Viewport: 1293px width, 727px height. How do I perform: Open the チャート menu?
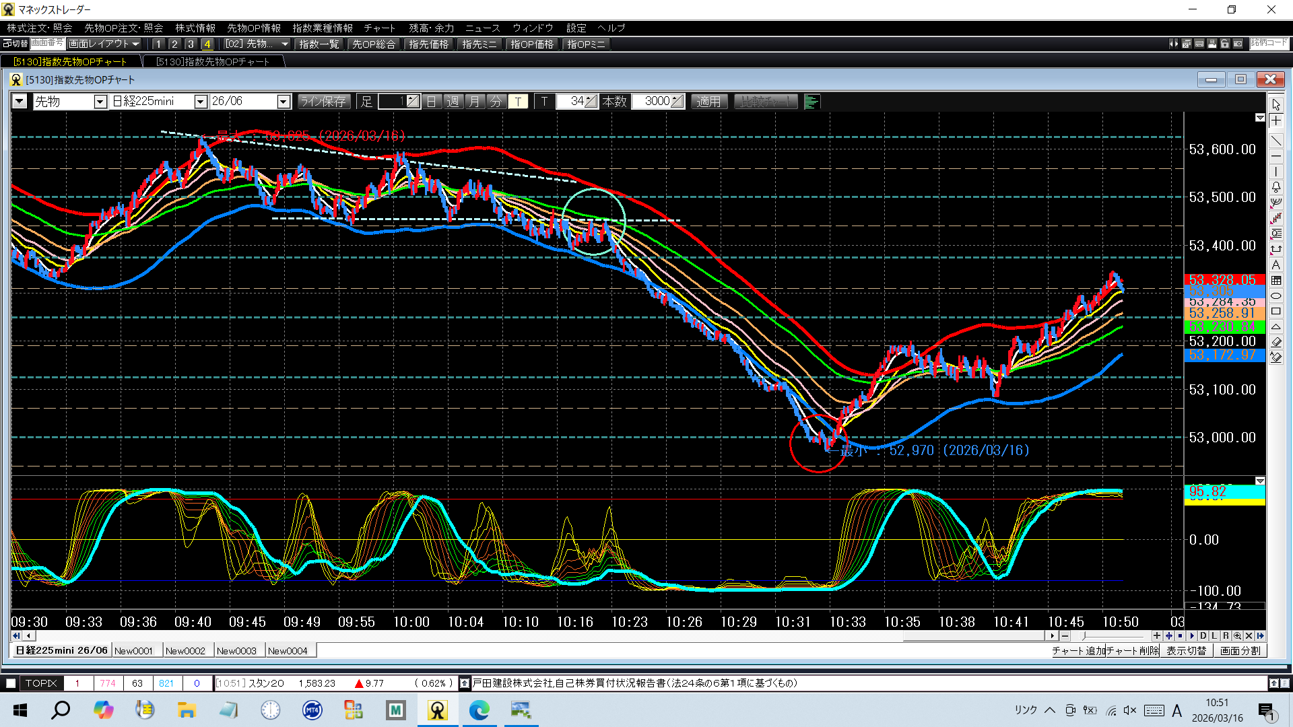point(380,28)
